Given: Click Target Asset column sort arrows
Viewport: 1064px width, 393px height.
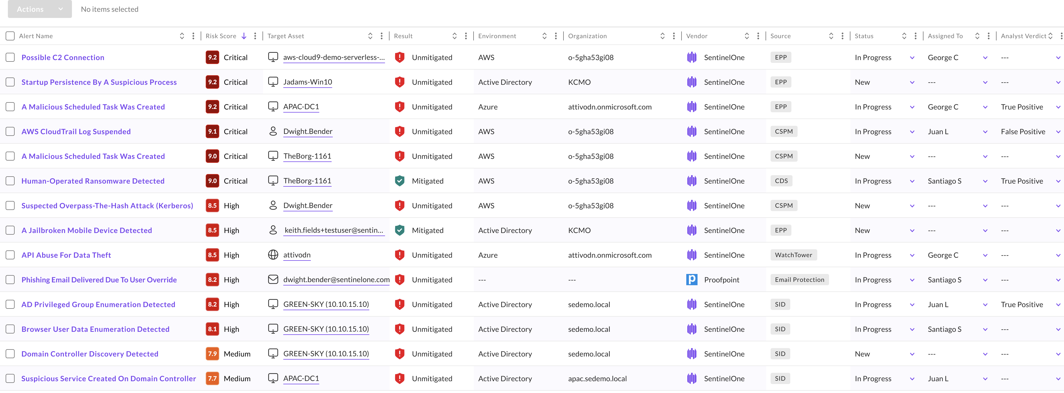Looking at the screenshot, I should (x=370, y=36).
